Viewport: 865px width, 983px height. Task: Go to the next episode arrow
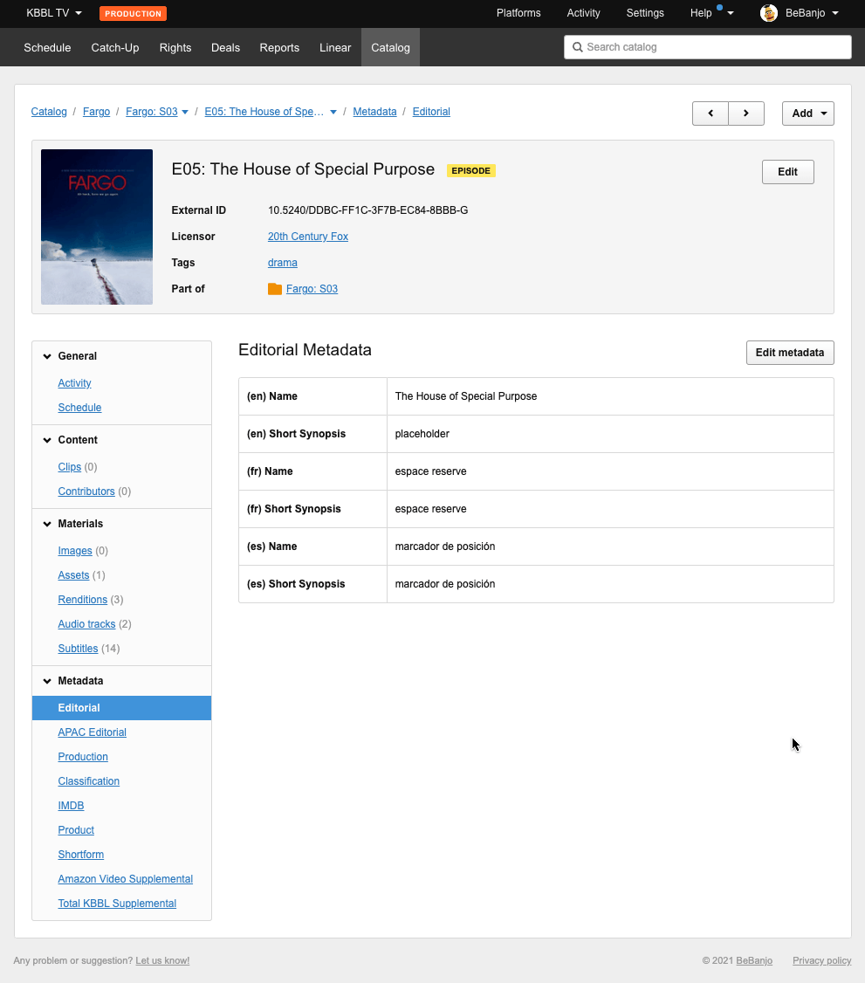coord(746,113)
